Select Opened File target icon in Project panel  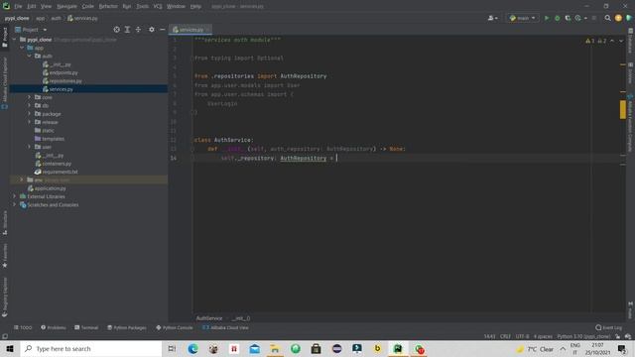(x=117, y=30)
